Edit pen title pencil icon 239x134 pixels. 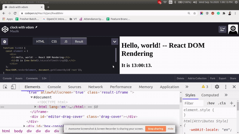click(x=36, y=27)
